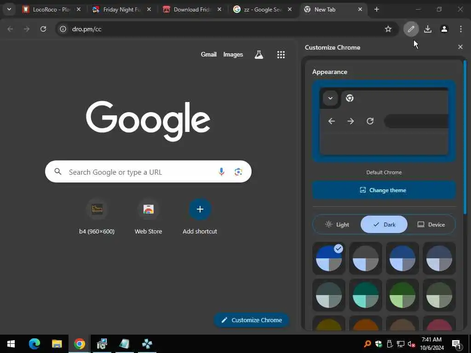
Task: Click the muted volume tray icon
Action: (412, 344)
